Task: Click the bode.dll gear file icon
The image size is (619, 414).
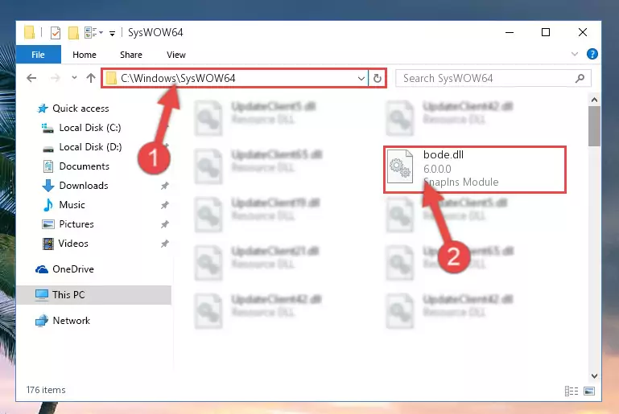Action: click(400, 167)
